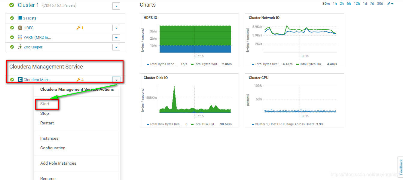Viewport: 403px width, 180px height.
Task: Click the ZooKeeper service icon
Action: pos(20,47)
